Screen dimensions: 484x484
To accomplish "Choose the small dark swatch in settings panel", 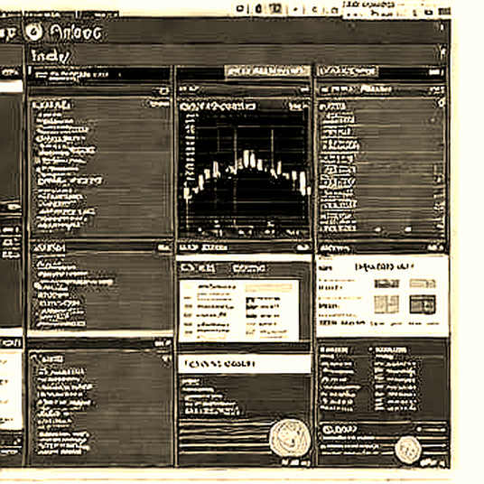I will tap(386, 284).
